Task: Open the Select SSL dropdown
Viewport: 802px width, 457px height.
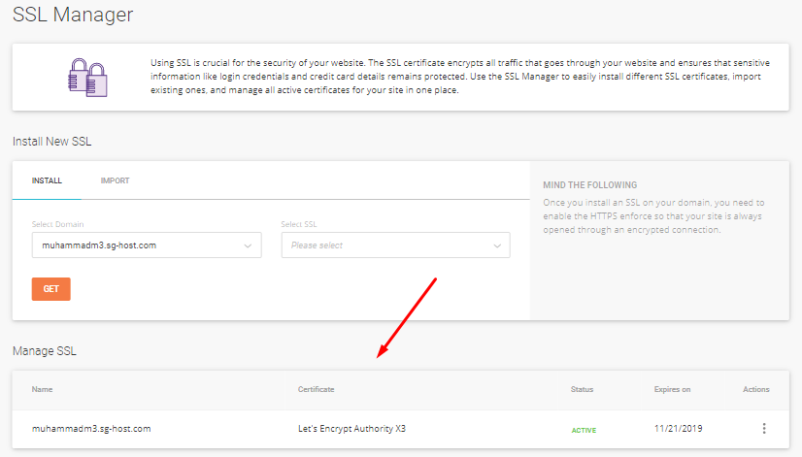Action: (395, 245)
